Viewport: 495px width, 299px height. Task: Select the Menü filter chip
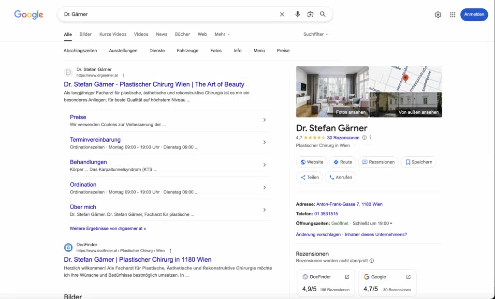coord(259,51)
